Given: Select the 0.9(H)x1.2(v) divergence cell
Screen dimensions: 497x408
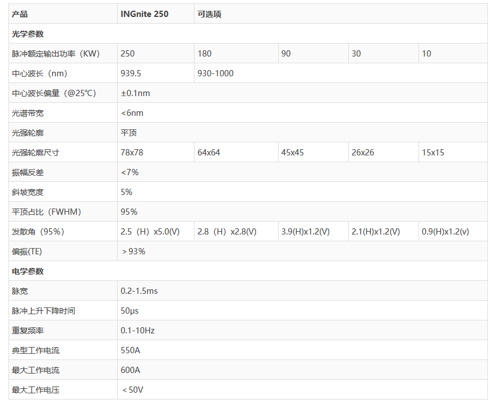Looking at the screenshot, I should (446, 232).
